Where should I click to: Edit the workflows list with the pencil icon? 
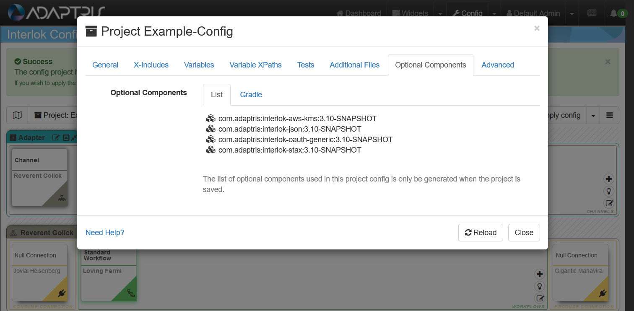pos(540,298)
